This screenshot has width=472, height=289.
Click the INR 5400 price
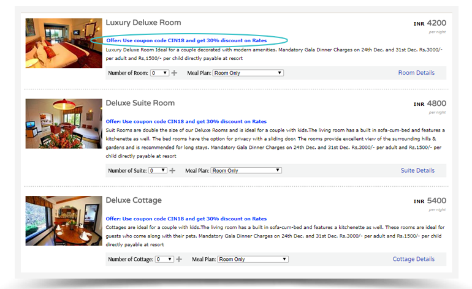430,201
